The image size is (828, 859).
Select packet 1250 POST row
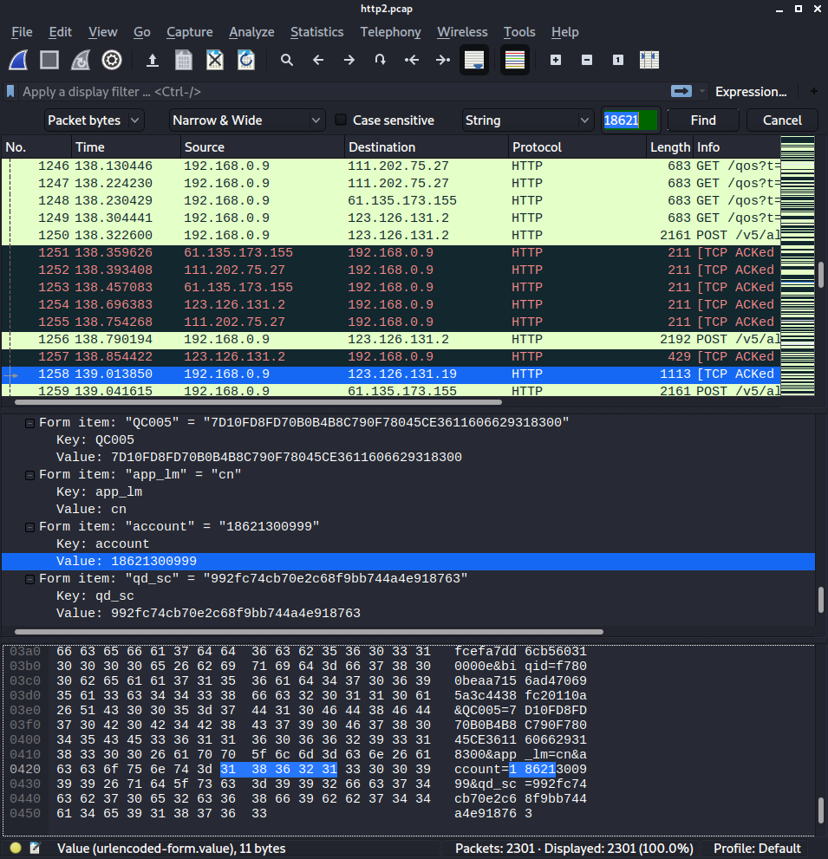(x=391, y=235)
